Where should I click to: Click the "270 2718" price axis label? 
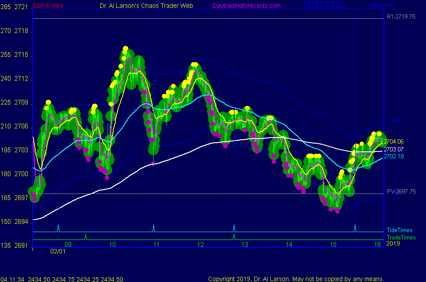pos(14,31)
